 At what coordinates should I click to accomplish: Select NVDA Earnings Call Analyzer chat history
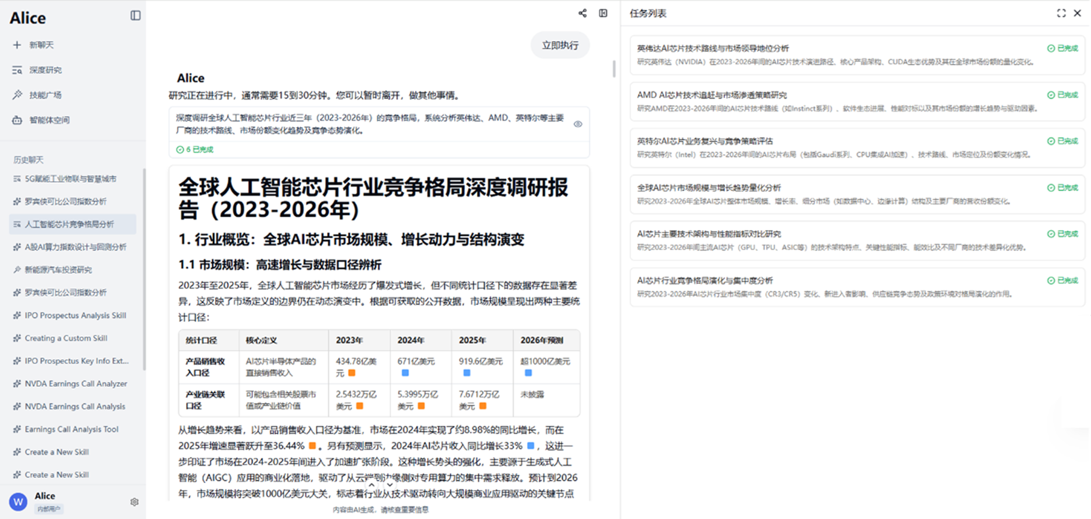[75, 383]
